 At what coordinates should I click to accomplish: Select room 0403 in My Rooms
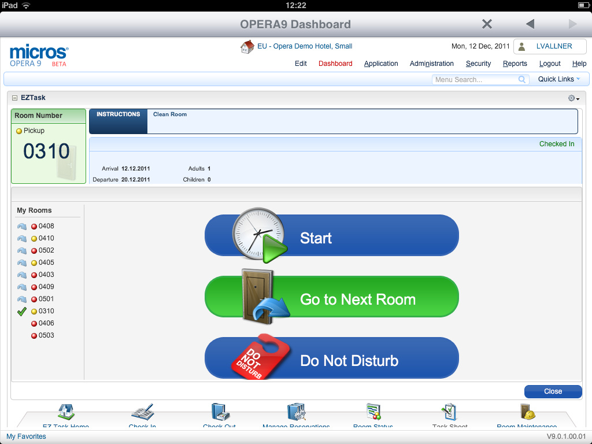tap(46, 275)
